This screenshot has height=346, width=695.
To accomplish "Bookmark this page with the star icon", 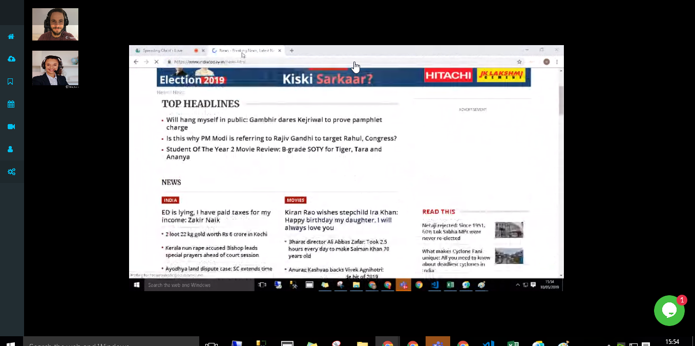I will [x=519, y=62].
